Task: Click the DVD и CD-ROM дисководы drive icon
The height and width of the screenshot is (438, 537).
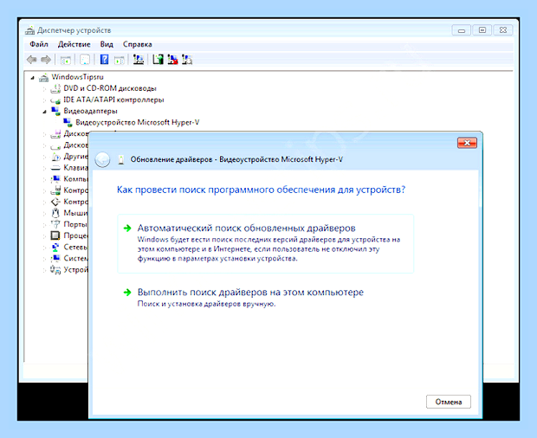Action: (x=55, y=88)
